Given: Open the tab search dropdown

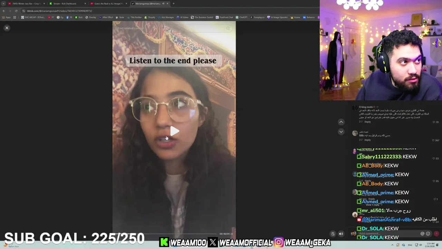Looking at the screenshot, I should click(x=3, y=3).
